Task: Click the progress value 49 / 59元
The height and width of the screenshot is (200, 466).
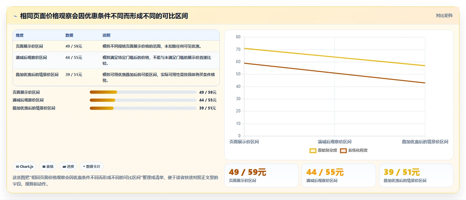Action: coord(208,92)
